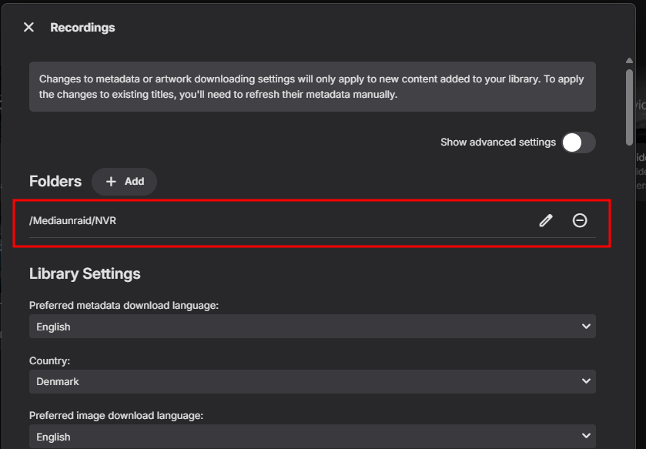Click the Add folder button
Screen dimensions: 646x449
pos(124,182)
